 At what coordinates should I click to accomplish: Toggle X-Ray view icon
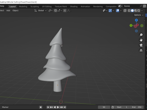point(125,11)
